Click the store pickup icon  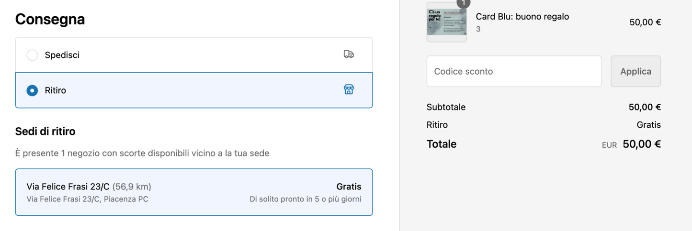349,89
